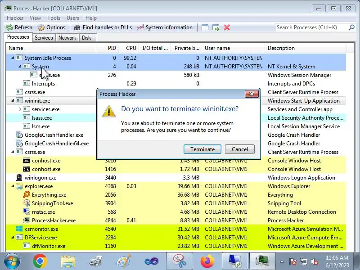
Task: Sort by the User name column header
Action: coord(233,48)
